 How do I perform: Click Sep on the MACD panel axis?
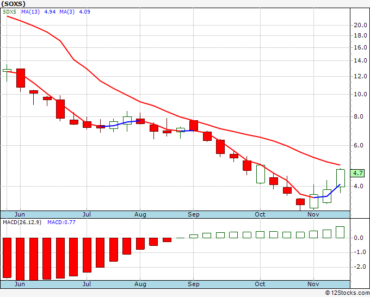[x=194, y=284]
